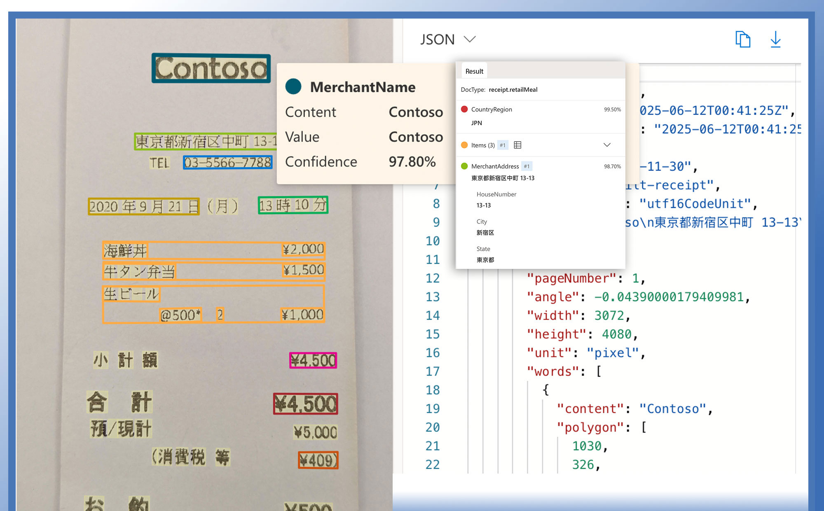Click the City value 新宿区
824x511 pixels.
485,233
